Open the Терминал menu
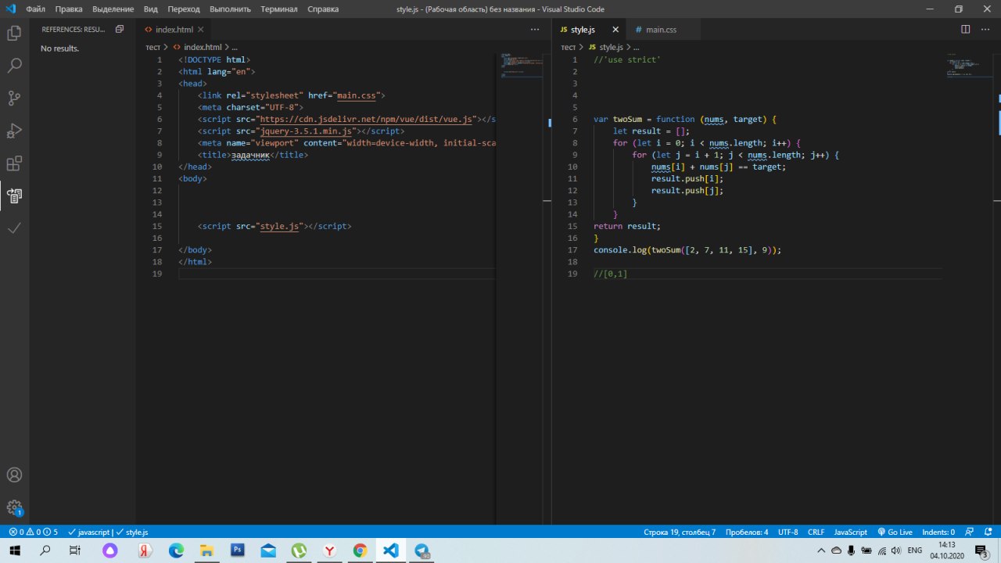Viewport: 1001px width, 563px height. 279,9
